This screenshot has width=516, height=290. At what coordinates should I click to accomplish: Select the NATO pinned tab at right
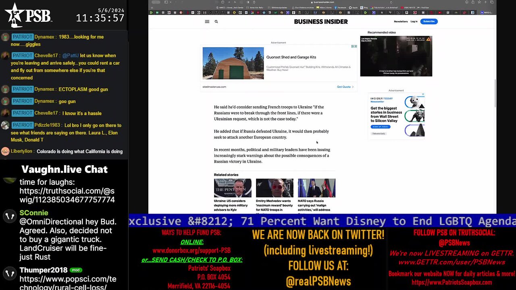pos(487,12)
